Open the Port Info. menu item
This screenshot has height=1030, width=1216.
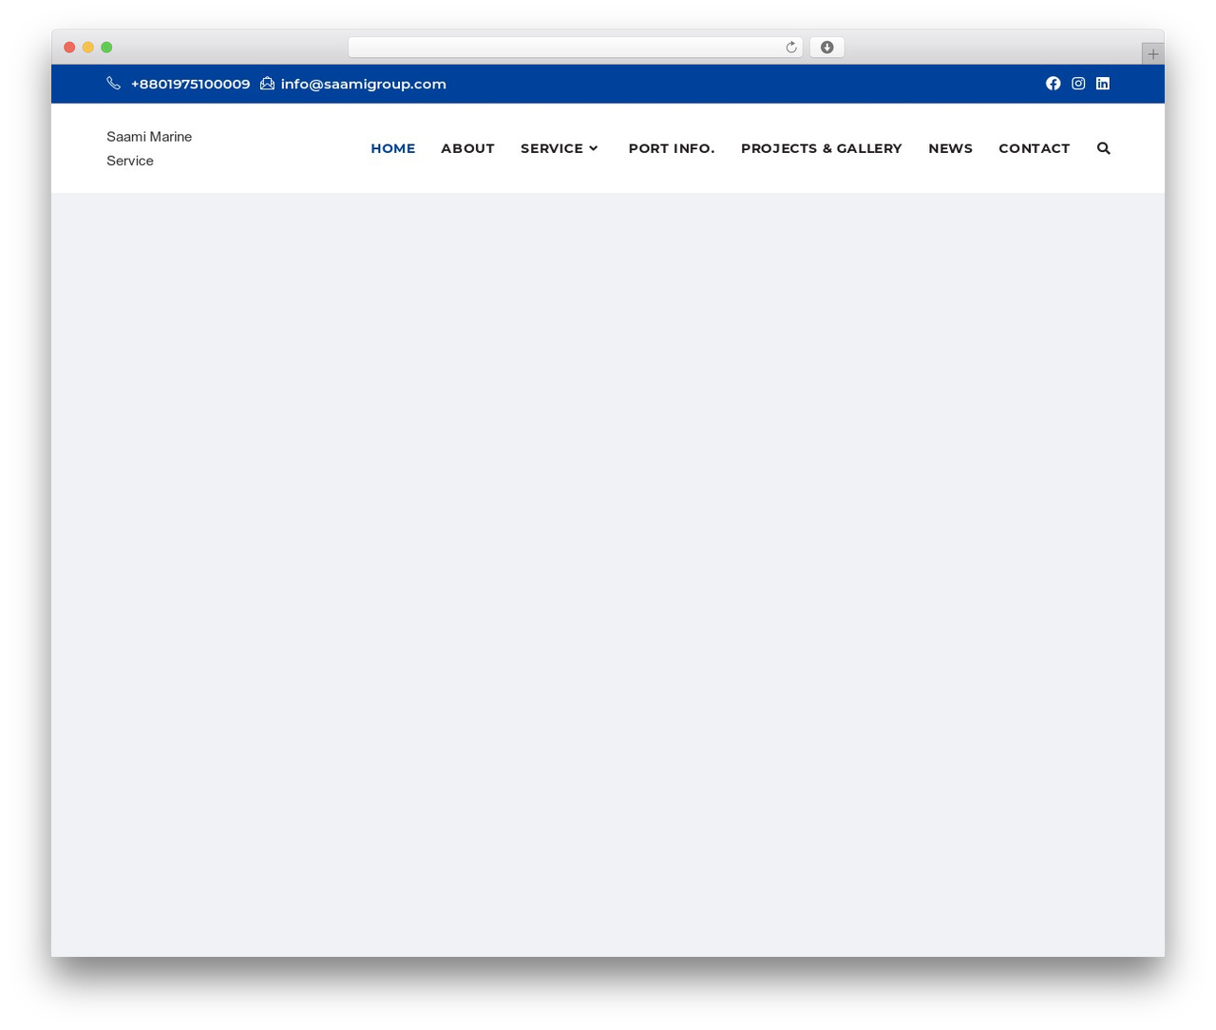pos(672,148)
